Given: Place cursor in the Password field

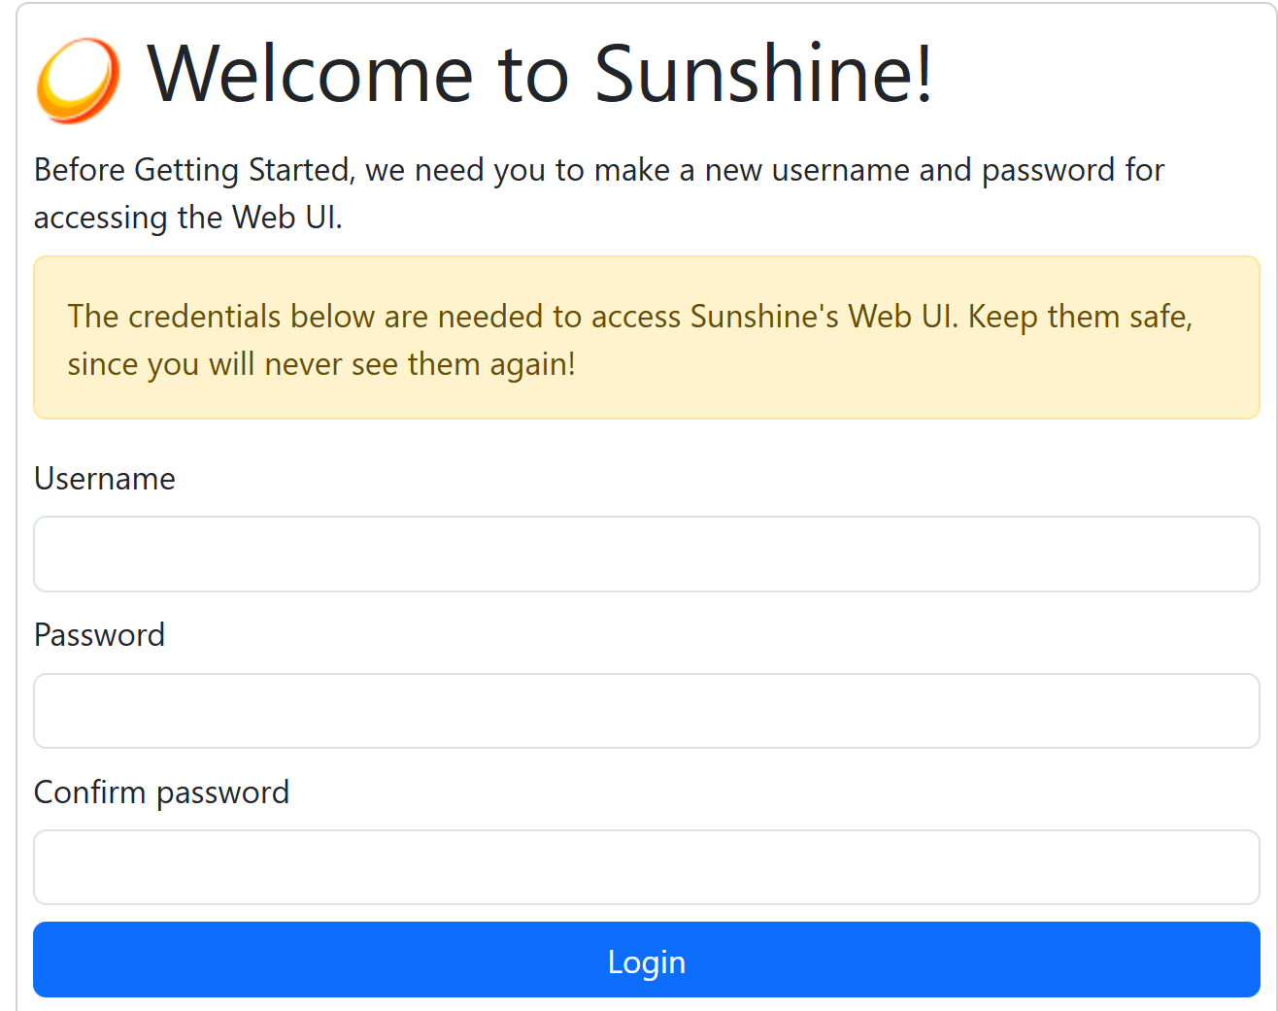Looking at the screenshot, I should [x=647, y=710].
